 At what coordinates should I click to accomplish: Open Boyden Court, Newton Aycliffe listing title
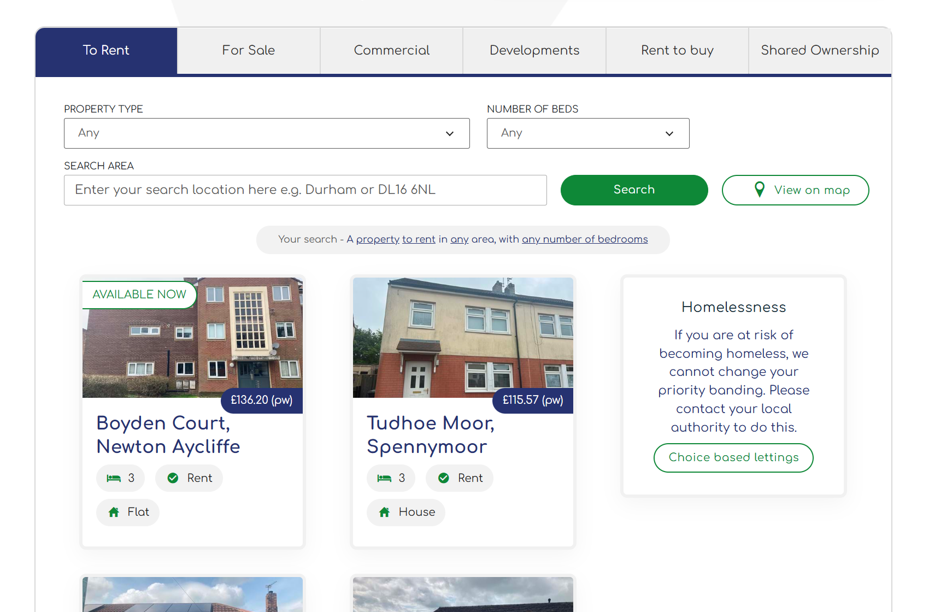point(168,435)
